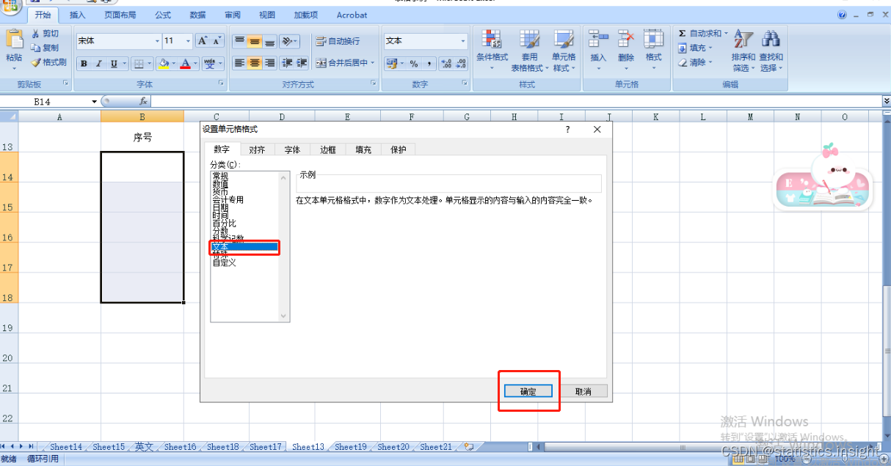The width and height of the screenshot is (891, 466).
Task: Click the category list scrollbar down arrow
Action: coord(285,316)
